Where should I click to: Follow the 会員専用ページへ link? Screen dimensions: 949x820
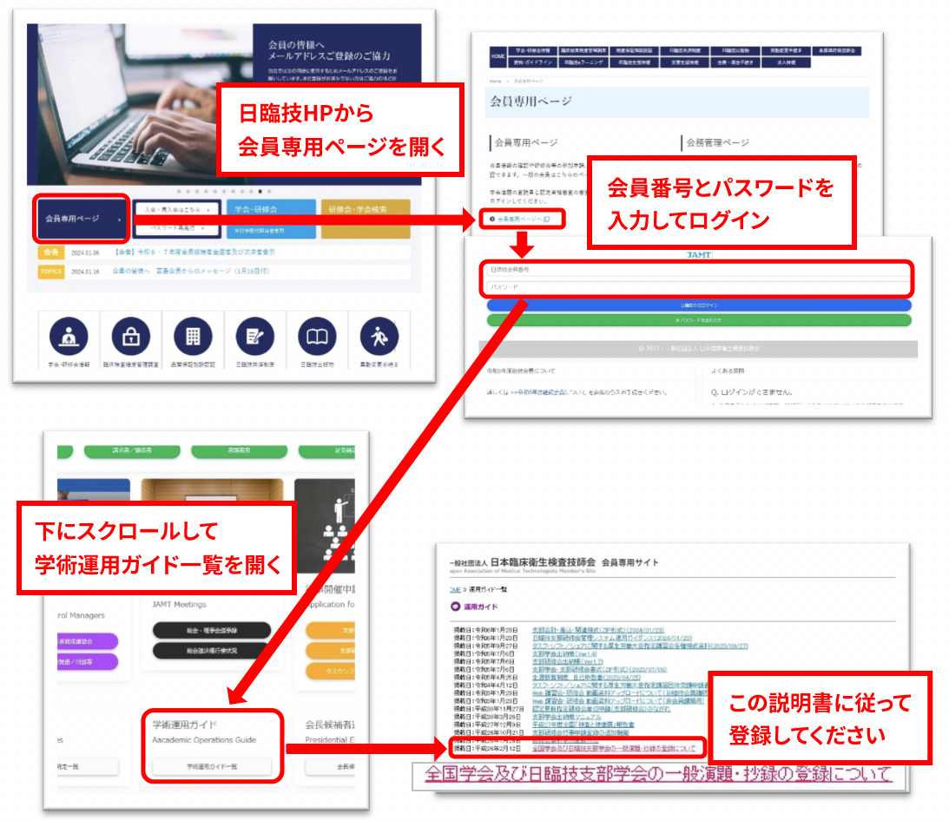(x=520, y=219)
